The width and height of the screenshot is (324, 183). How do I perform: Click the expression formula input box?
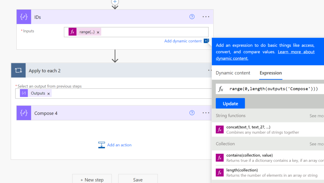click(270, 89)
